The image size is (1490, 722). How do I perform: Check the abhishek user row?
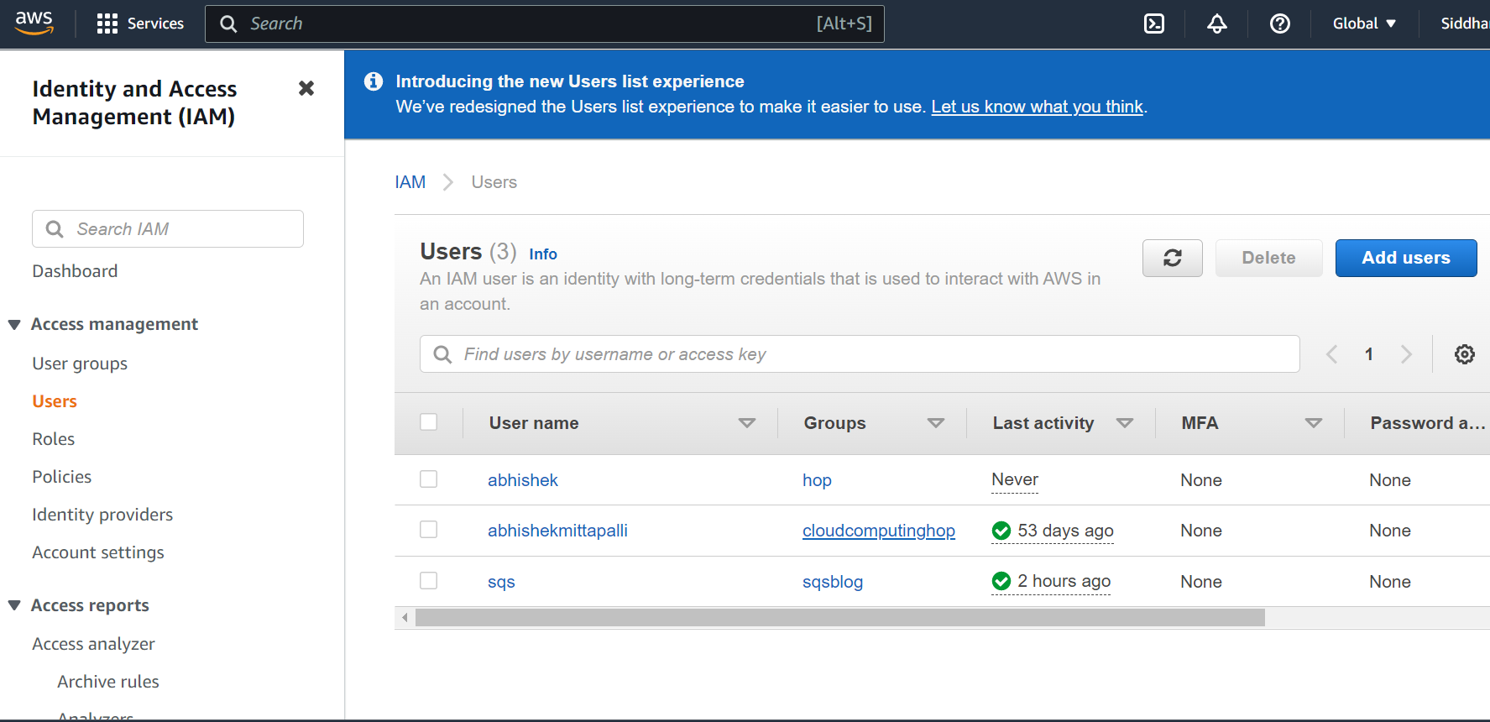click(429, 479)
